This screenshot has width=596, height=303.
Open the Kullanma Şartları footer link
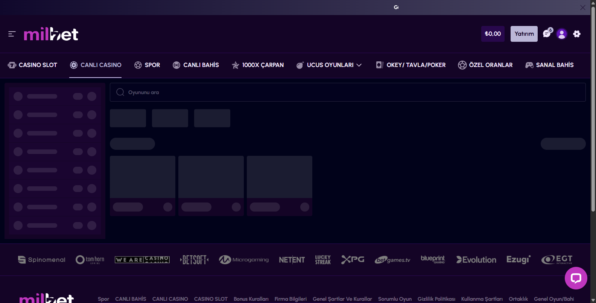(x=482, y=299)
